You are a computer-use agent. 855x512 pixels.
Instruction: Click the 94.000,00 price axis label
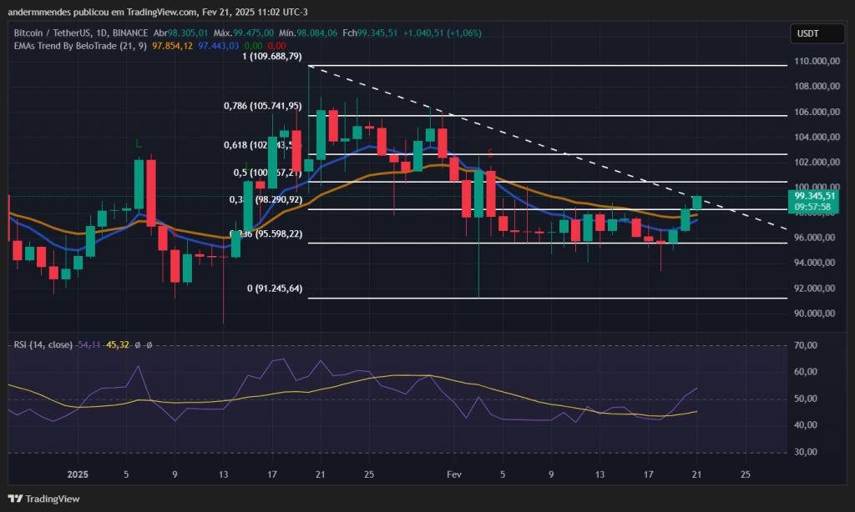click(814, 263)
